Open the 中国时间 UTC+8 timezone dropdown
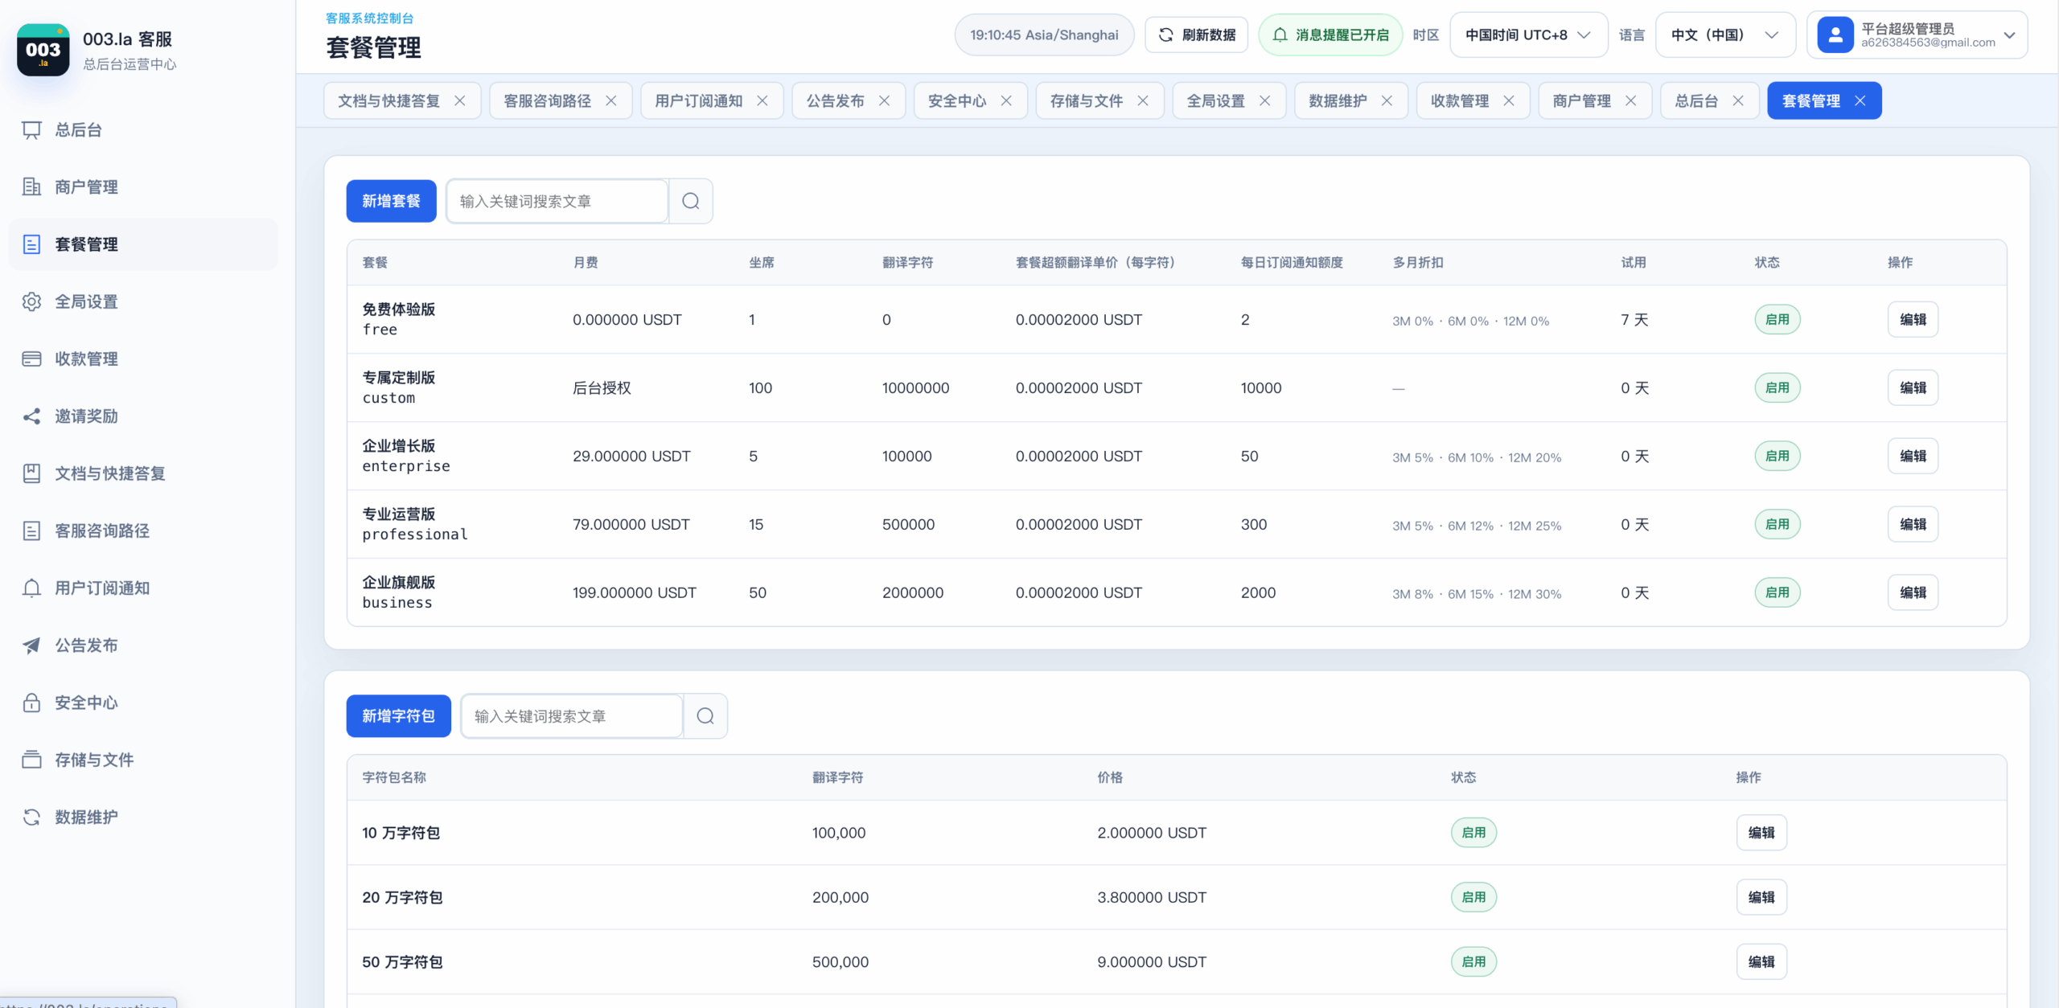The image size is (2059, 1008). click(x=1528, y=35)
